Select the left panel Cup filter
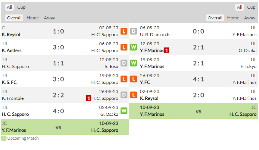Screen dimensions: 259x150 tap(21, 7)
